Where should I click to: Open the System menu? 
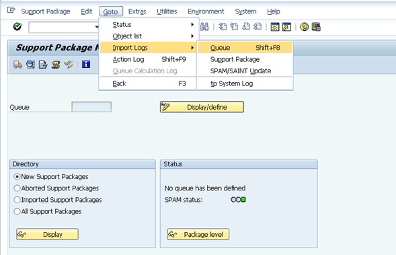point(245,11)
